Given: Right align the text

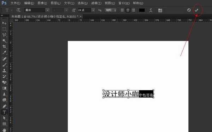Looking at the screenshot, I should [x=133, y=10].
